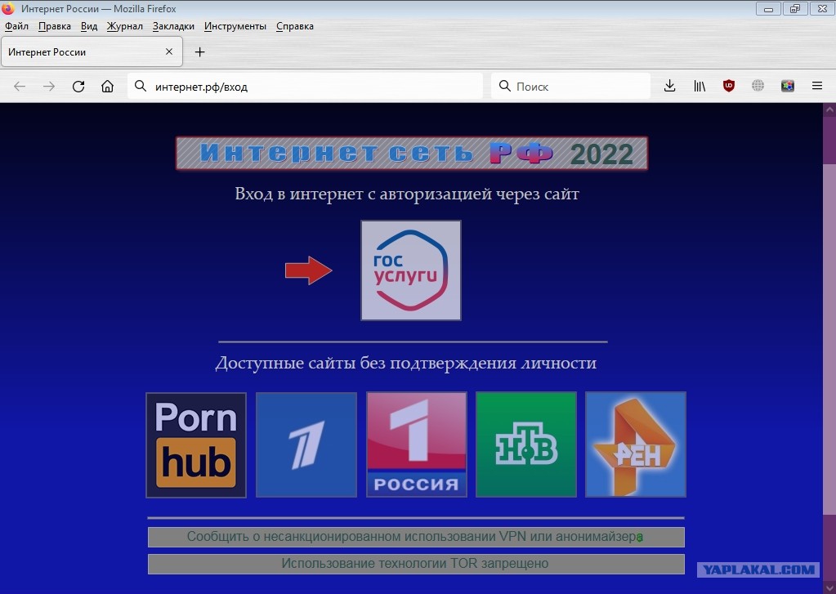The width and height of the screenshot is (836, 594).
Task: Open the Инструменты menu
Action: (235, 26)
